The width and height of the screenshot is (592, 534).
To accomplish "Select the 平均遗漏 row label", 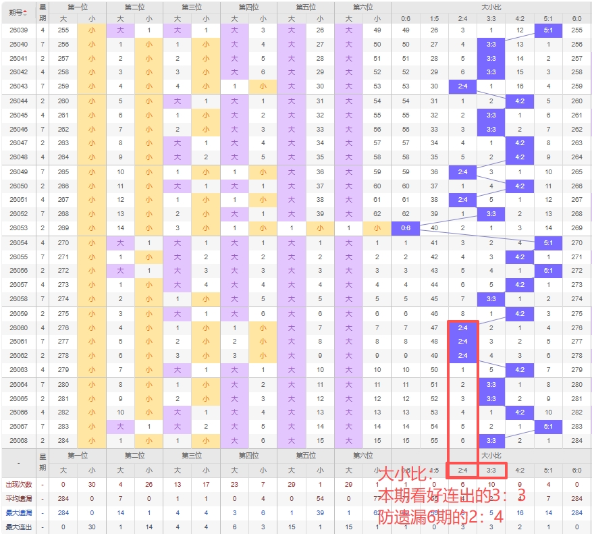I will (x=19, y=499).
